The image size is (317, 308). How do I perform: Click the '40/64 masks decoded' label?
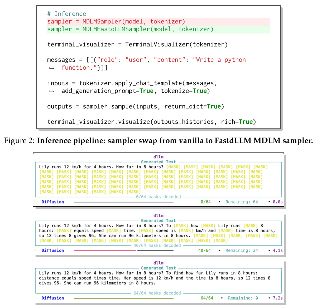[157, 245]
